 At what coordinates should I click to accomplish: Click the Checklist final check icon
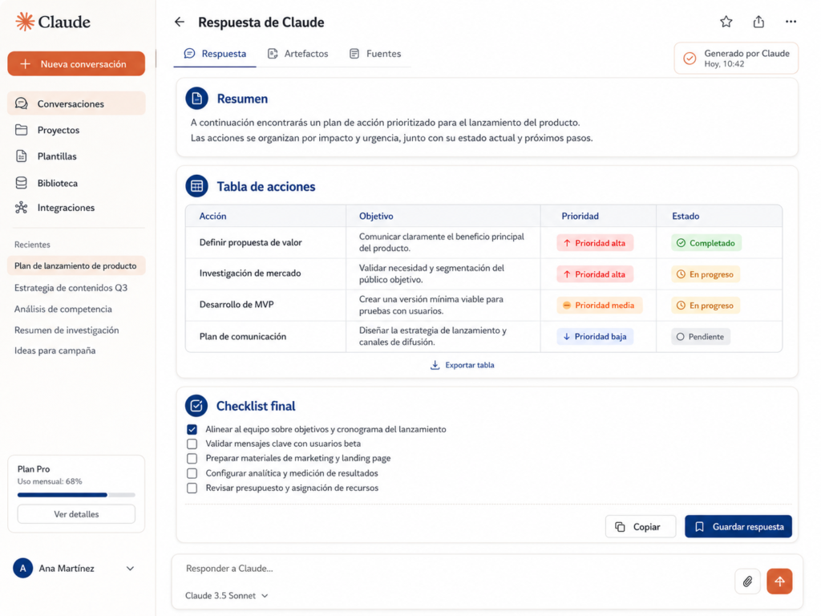(196, 406)
